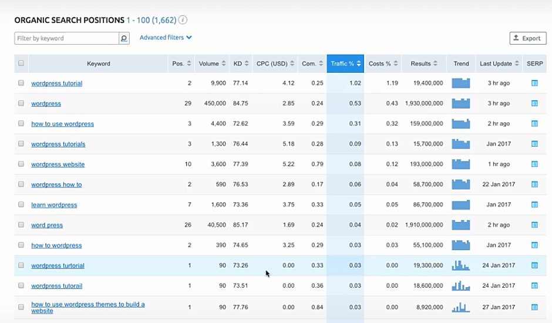Sort table by Costs % column
Viewport: 552px width, 323px height.
pos(383,63)
